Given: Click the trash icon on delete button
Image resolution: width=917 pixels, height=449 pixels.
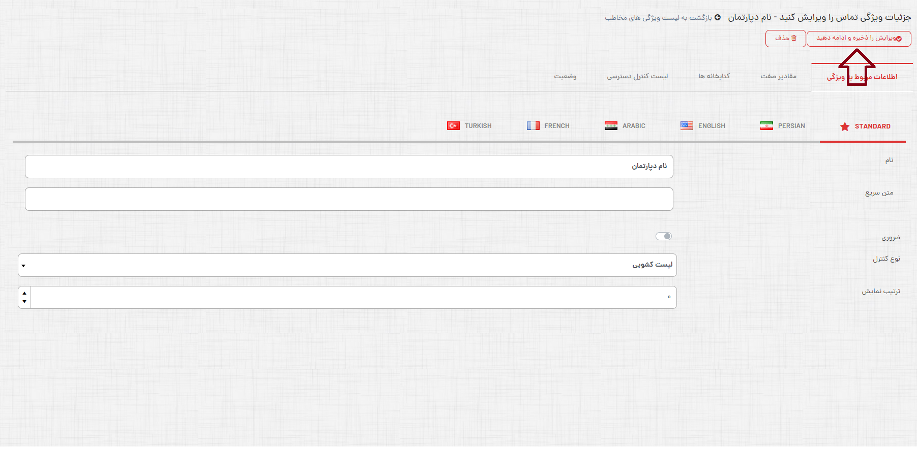Looking at the screenshot, I should click(x=794, y=38).
